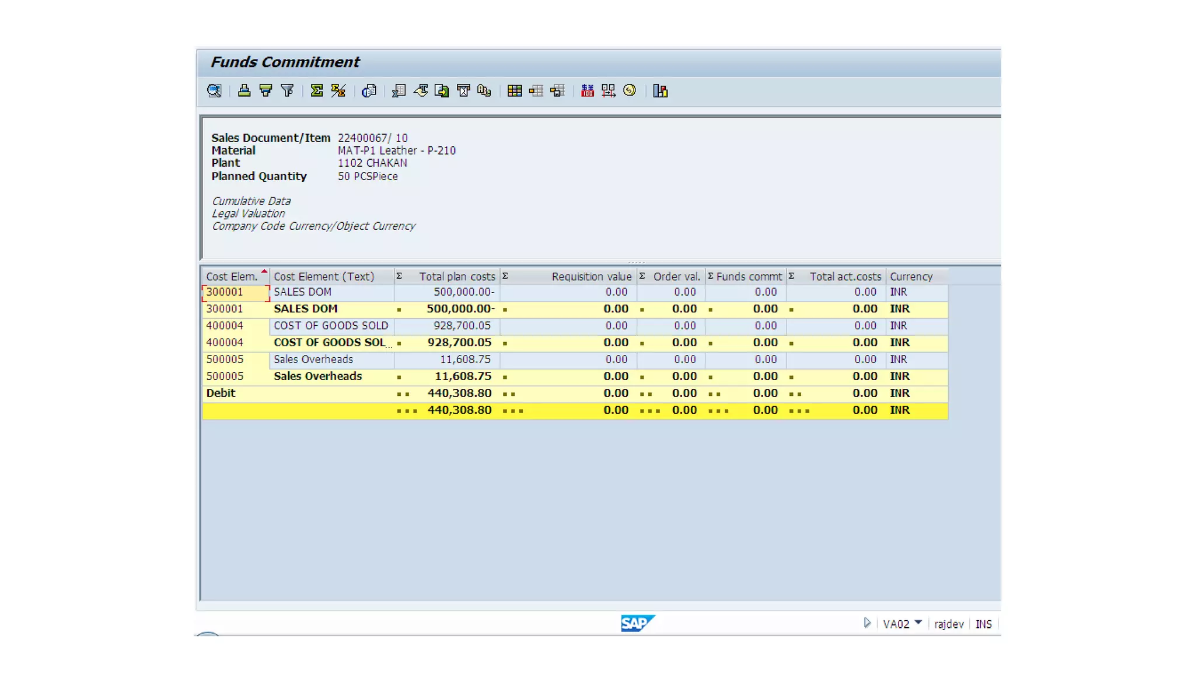
Task: Select the Debit subtotal row
Action: point(221,393)
